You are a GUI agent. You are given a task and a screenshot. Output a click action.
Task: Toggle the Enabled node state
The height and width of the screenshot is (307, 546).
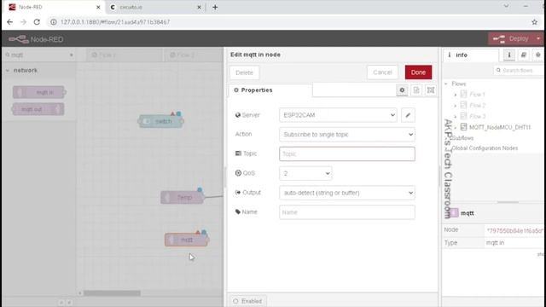tap(248, 301)
